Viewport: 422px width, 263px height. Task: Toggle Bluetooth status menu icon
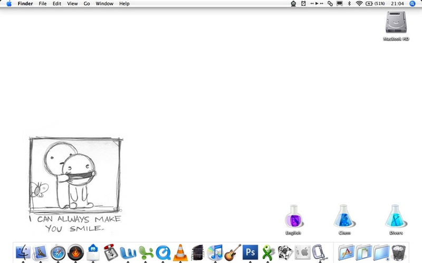(349, 4)
